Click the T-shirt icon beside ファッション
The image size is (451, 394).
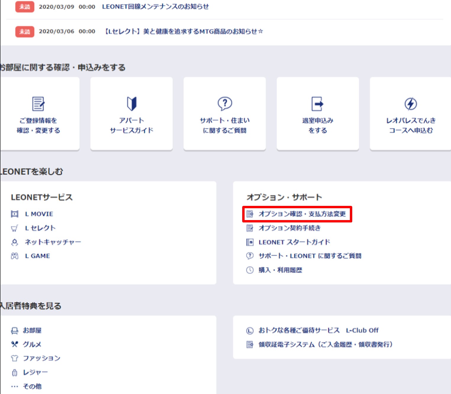tap(14, 358)
